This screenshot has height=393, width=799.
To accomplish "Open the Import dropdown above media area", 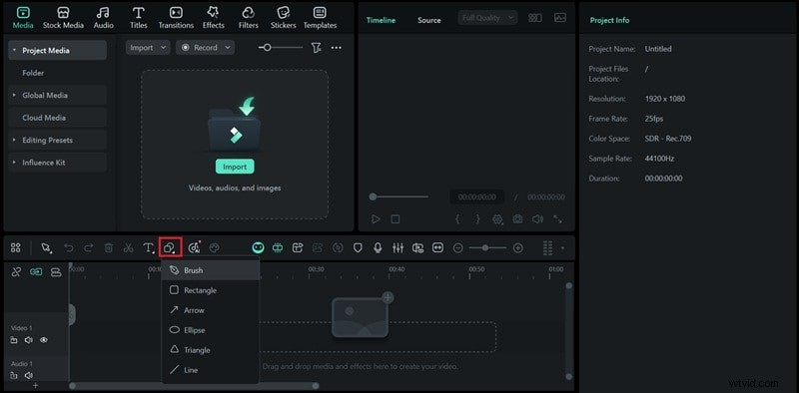I will click(148, 47).
